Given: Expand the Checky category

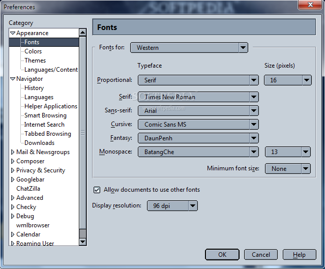Looking at the screenshot, I should (x=13, y=207).
